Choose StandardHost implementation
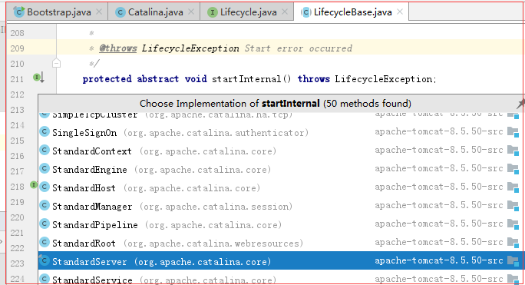The width and height of the screenshot is (525, 285). [x=281, y=187]
